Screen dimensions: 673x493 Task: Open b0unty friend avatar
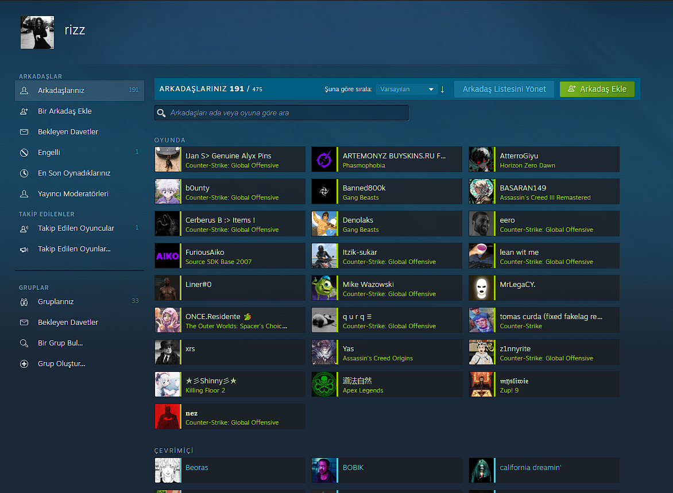[x=168, y=191]
